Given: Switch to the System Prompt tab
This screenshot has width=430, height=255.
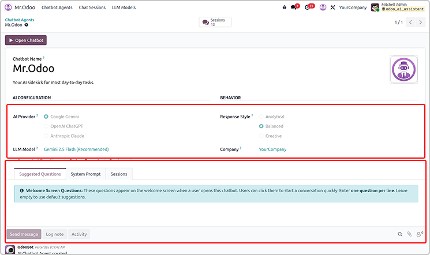Looking at the screenshot, I should click(85, 174).
